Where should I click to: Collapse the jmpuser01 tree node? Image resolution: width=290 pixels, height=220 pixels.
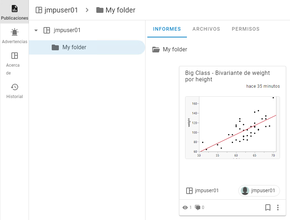coord(36,30)
